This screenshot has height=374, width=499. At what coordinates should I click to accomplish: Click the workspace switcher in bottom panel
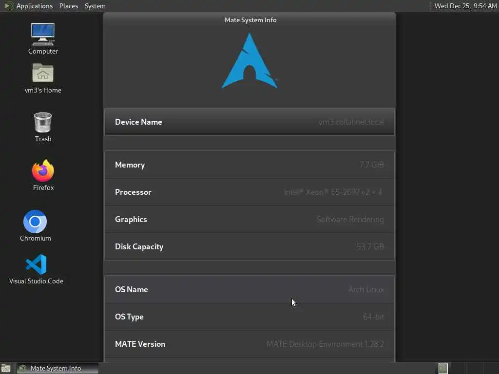443,368
